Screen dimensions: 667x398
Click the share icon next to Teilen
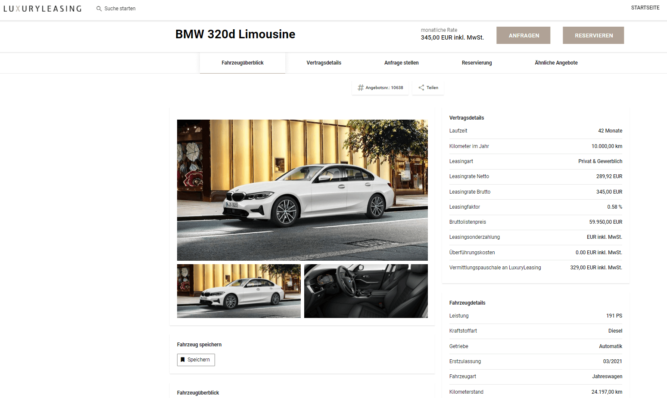click(421, 88)
